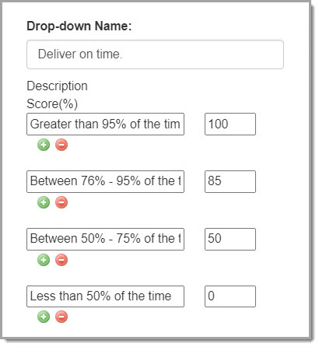The width and height of the screenshot is (319, 347).
Task: Click the Drop-down Name label
Action: [x=79, y=26]
